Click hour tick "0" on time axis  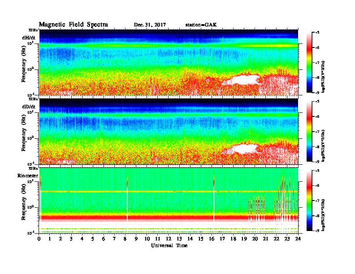[x=39, y=239]
